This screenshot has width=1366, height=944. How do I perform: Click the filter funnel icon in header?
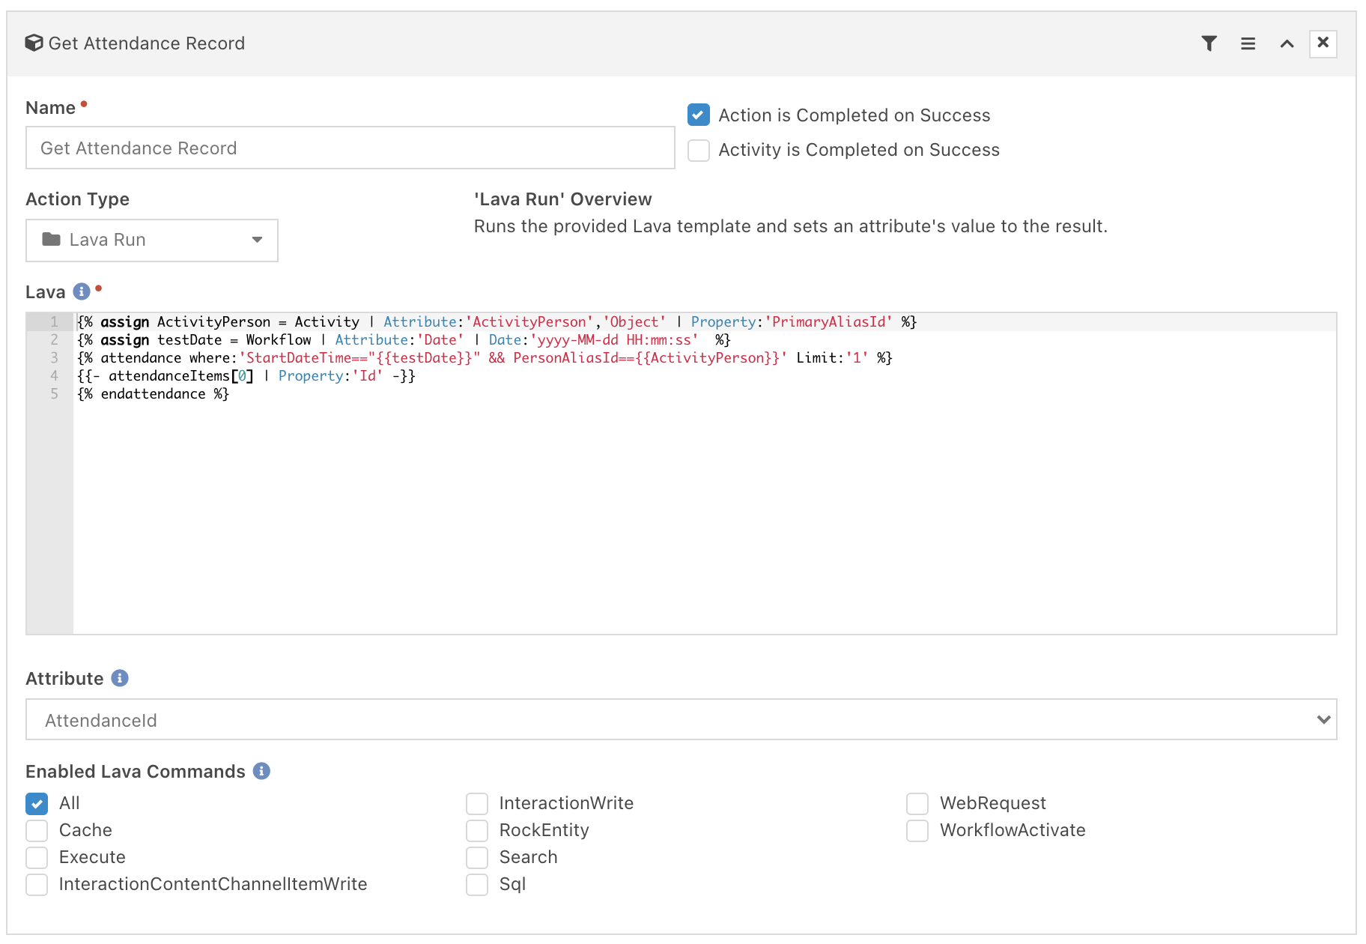(x=1209, y=43)
